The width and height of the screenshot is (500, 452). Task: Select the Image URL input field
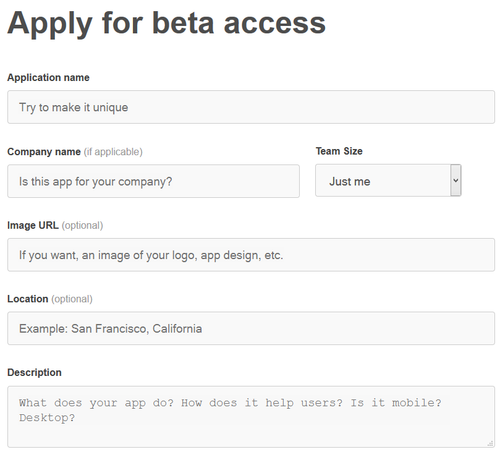point(250,255)
